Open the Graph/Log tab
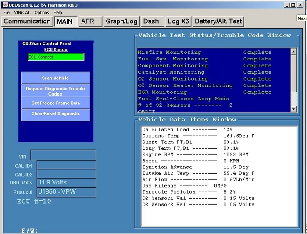Viewport: 307px width, 234px height. point(121,21)
